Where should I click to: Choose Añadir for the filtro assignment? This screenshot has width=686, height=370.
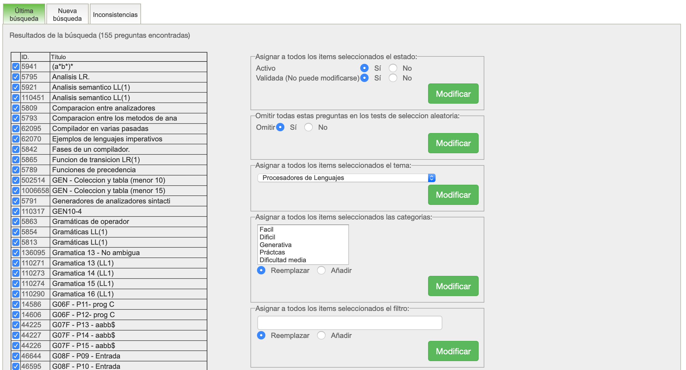coord(321,336)
